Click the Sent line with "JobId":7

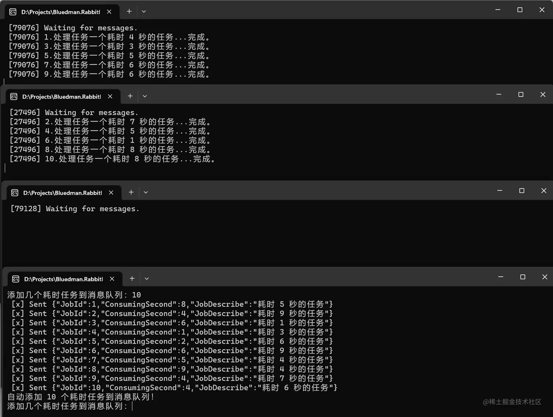(172, 360)
